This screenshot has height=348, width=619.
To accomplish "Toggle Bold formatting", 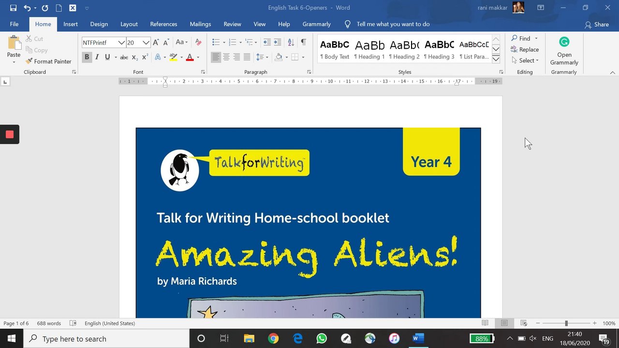I will point(87,57).
